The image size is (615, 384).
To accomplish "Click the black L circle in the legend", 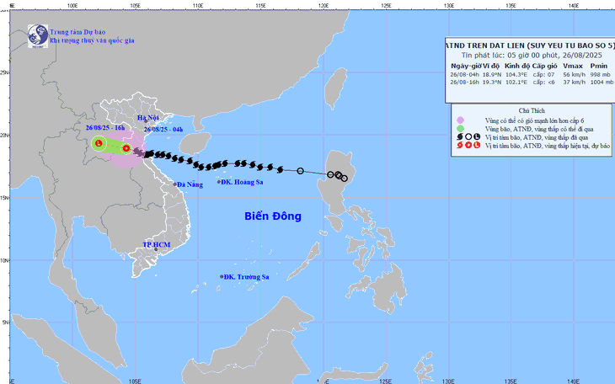I will pos(477,137).
